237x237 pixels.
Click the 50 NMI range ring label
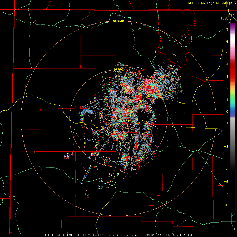[x=118, y=70]
